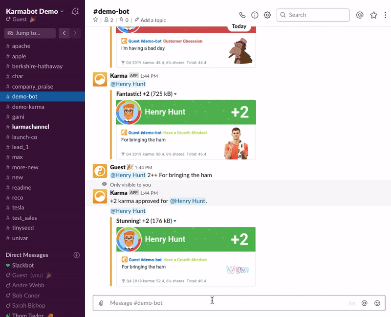The height and width of the screenshot is (317, 391).
Task: Click @Henry Hunt mention in Guest's message
Action: (128, 175)
